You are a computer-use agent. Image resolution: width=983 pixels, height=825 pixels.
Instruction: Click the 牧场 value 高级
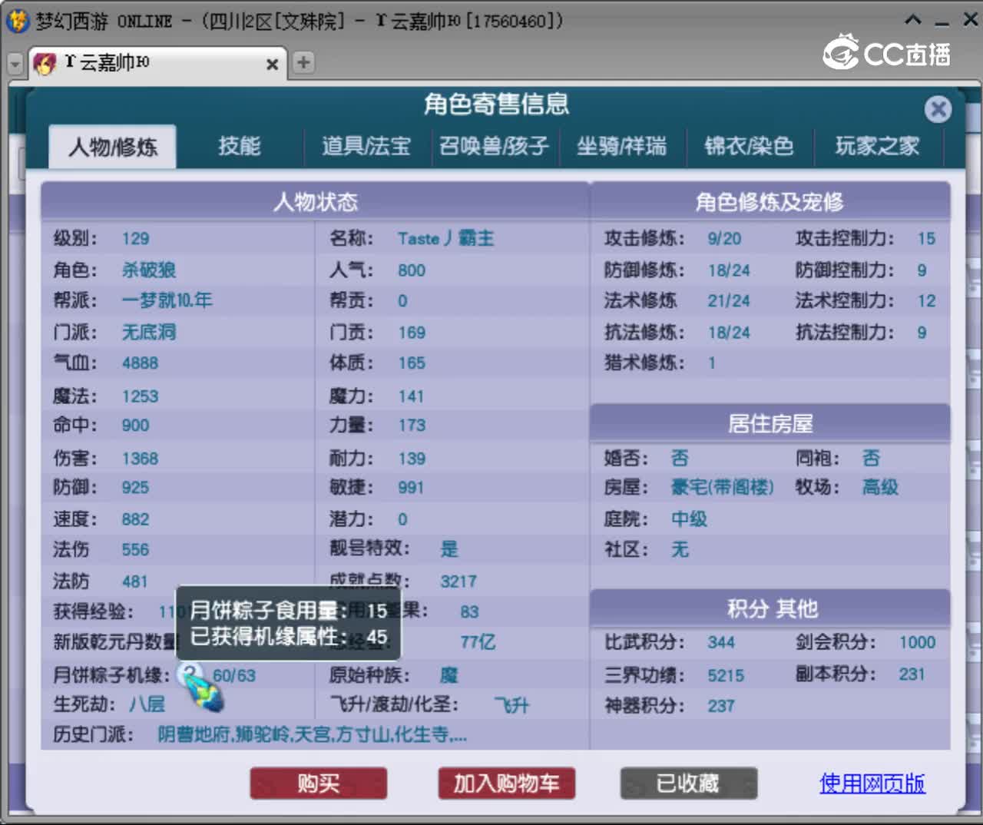pos(880,487)
